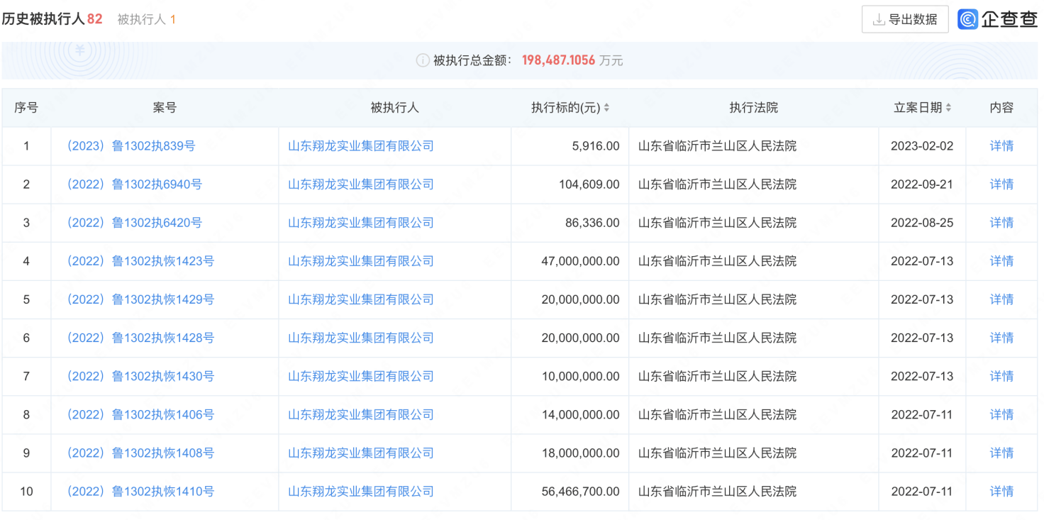Image resolution: width=1044 pixels, height=520 pixels.
Task: Select the amount 14,000,000.00
Action: (x=580, y=414)
